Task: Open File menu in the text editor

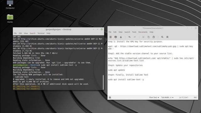Action: [x=110, y=32]
